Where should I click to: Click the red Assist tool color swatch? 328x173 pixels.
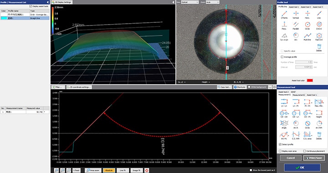tap(310, 81)
